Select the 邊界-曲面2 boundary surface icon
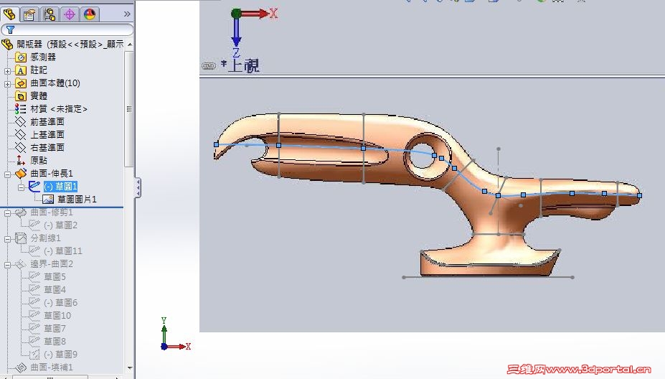The height and width of the screenshot is (379, 665). click(x=20, y=264)
